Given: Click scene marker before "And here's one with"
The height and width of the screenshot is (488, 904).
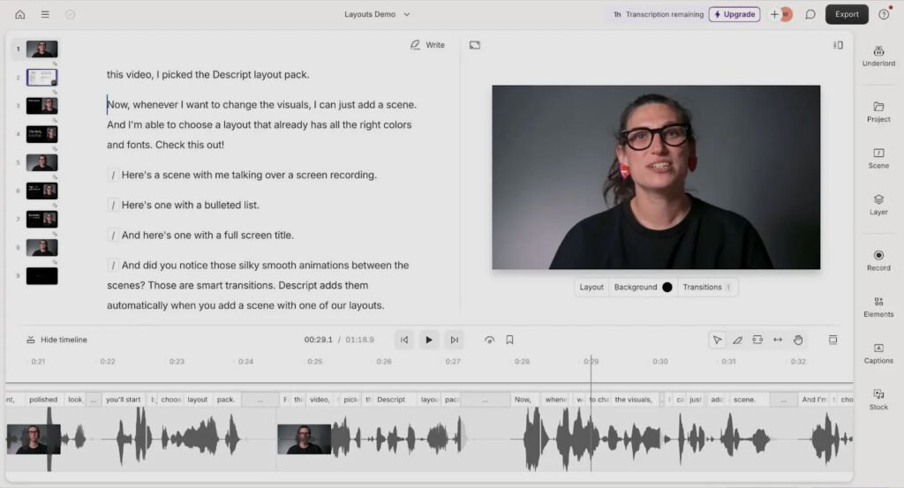Looking at the screenshot, I should pos(113,235).
